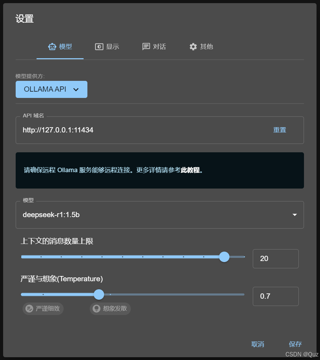
Task: Click the 保存 button
Action: coord(295,344)
